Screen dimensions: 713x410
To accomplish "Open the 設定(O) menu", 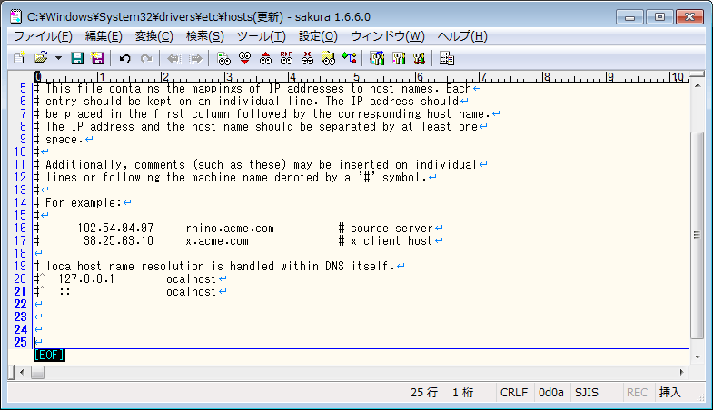I will 318,36.
